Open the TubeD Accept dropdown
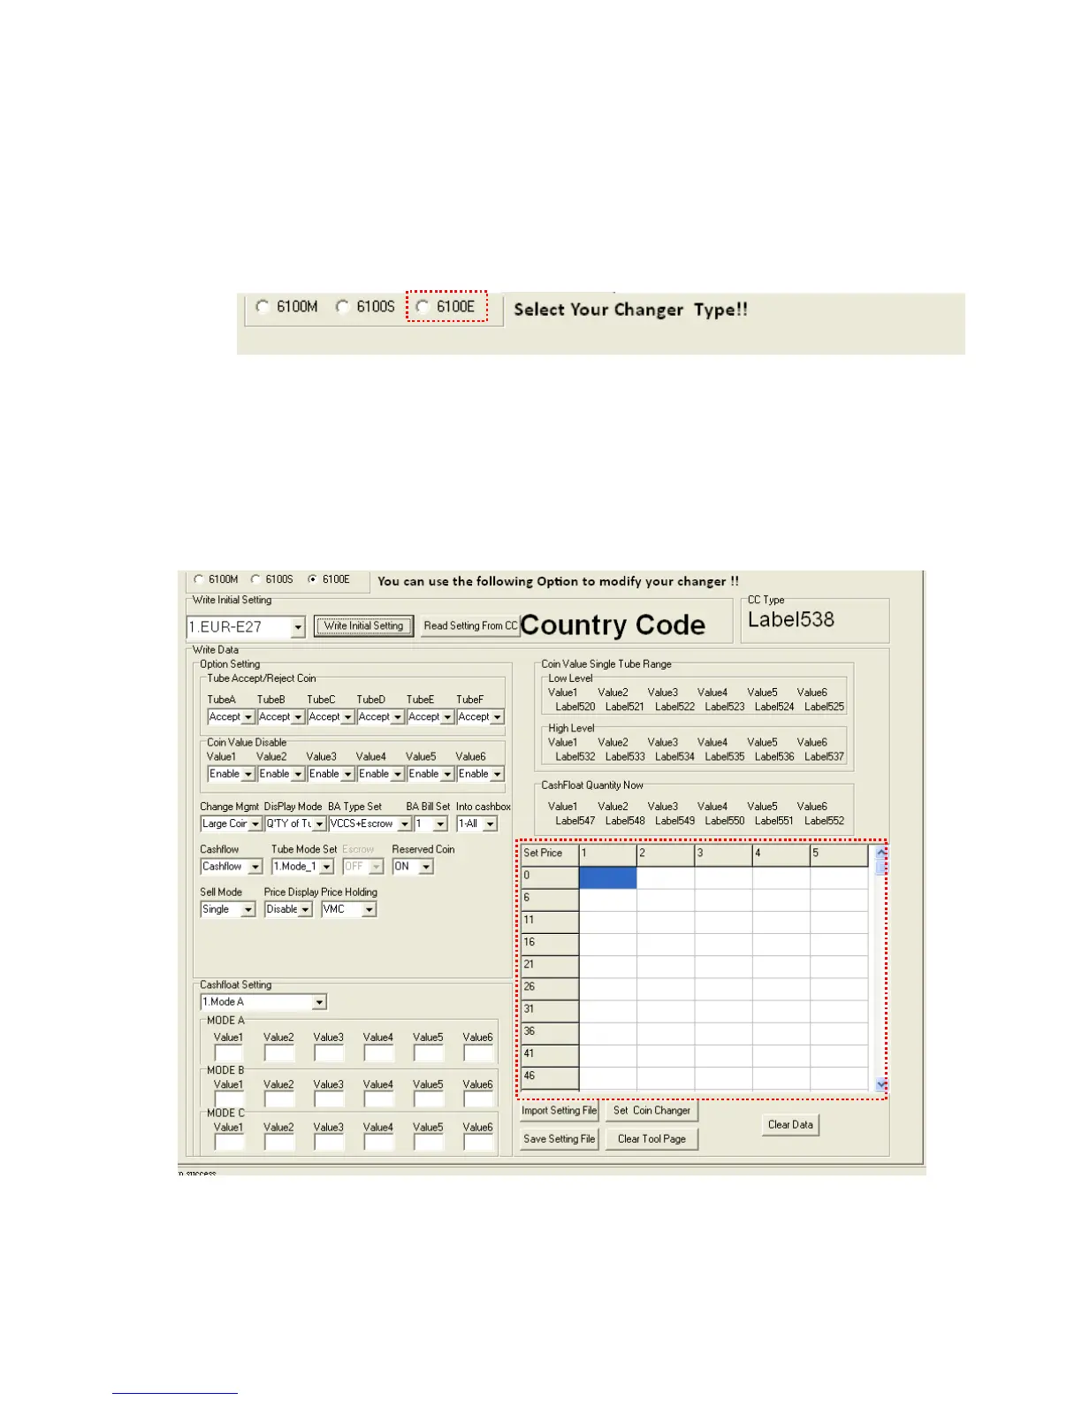Viewport: 1082px width, 1401px height. click(x=398, y=717)
